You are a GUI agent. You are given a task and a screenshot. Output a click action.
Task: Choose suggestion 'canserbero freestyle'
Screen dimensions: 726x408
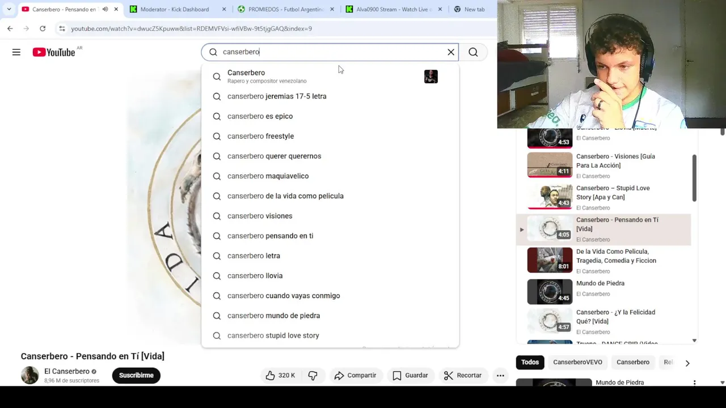point(330,136)
